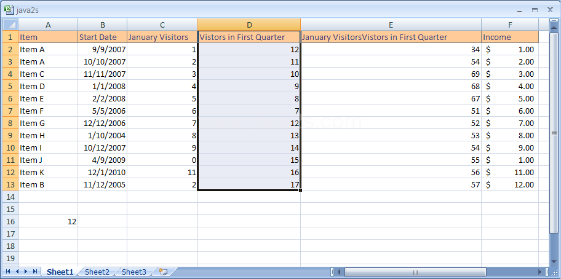Select the date cell '1/1/2008'

pyautogui.click(x=102, y=86)
